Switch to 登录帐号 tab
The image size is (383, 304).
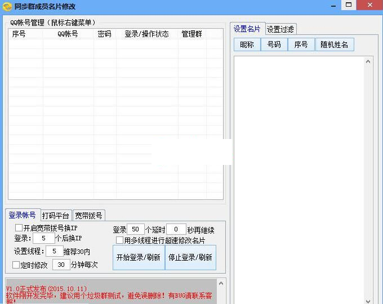23,215
